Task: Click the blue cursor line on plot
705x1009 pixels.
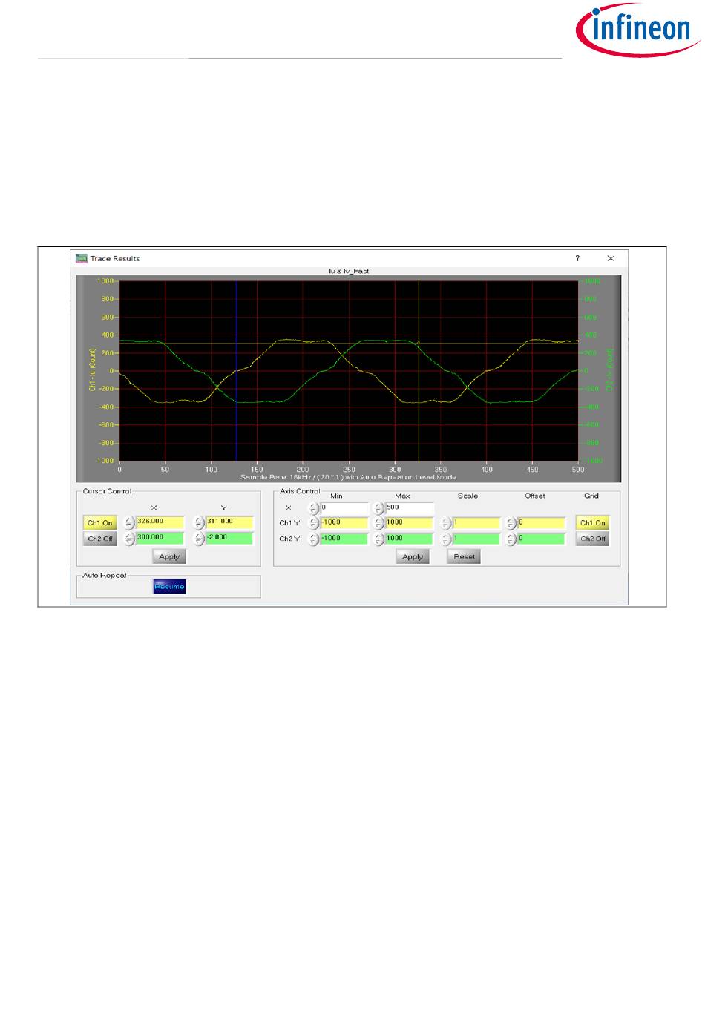Action: pos(236,371)
